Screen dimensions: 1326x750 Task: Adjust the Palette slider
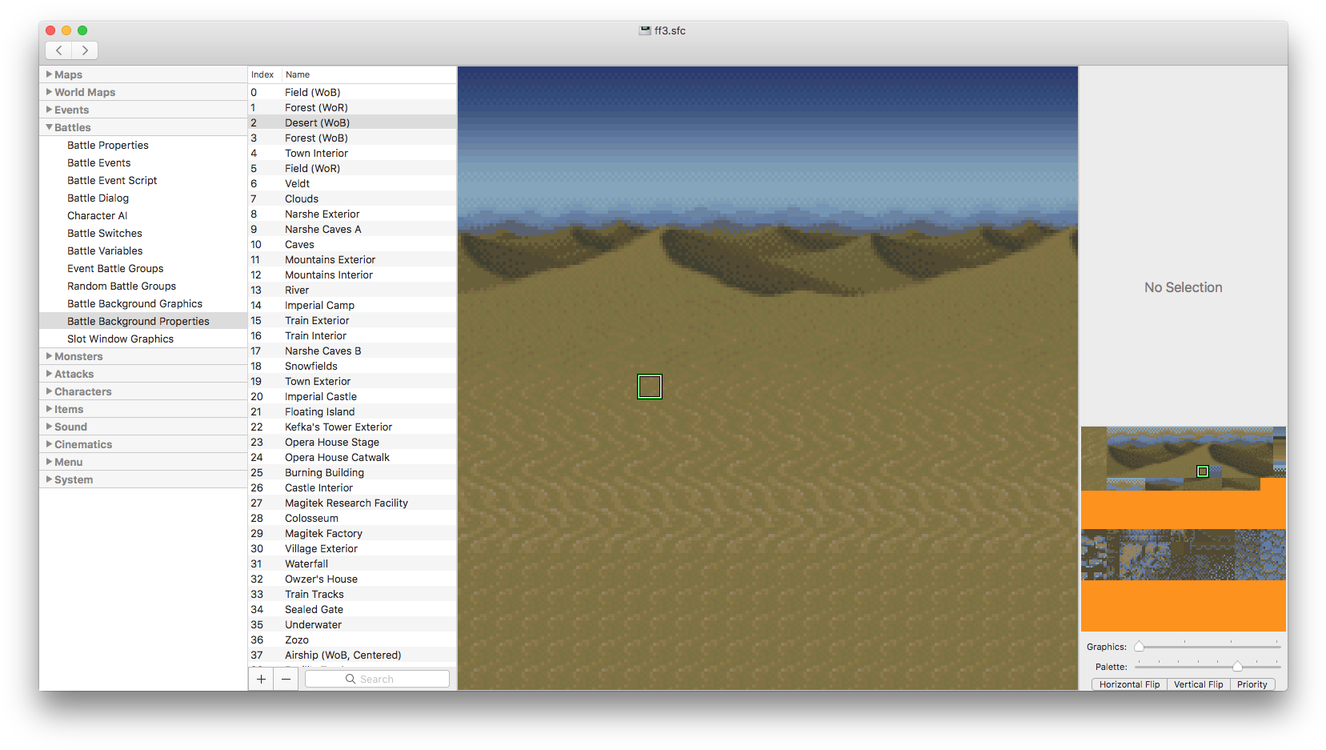point(1237,666)
